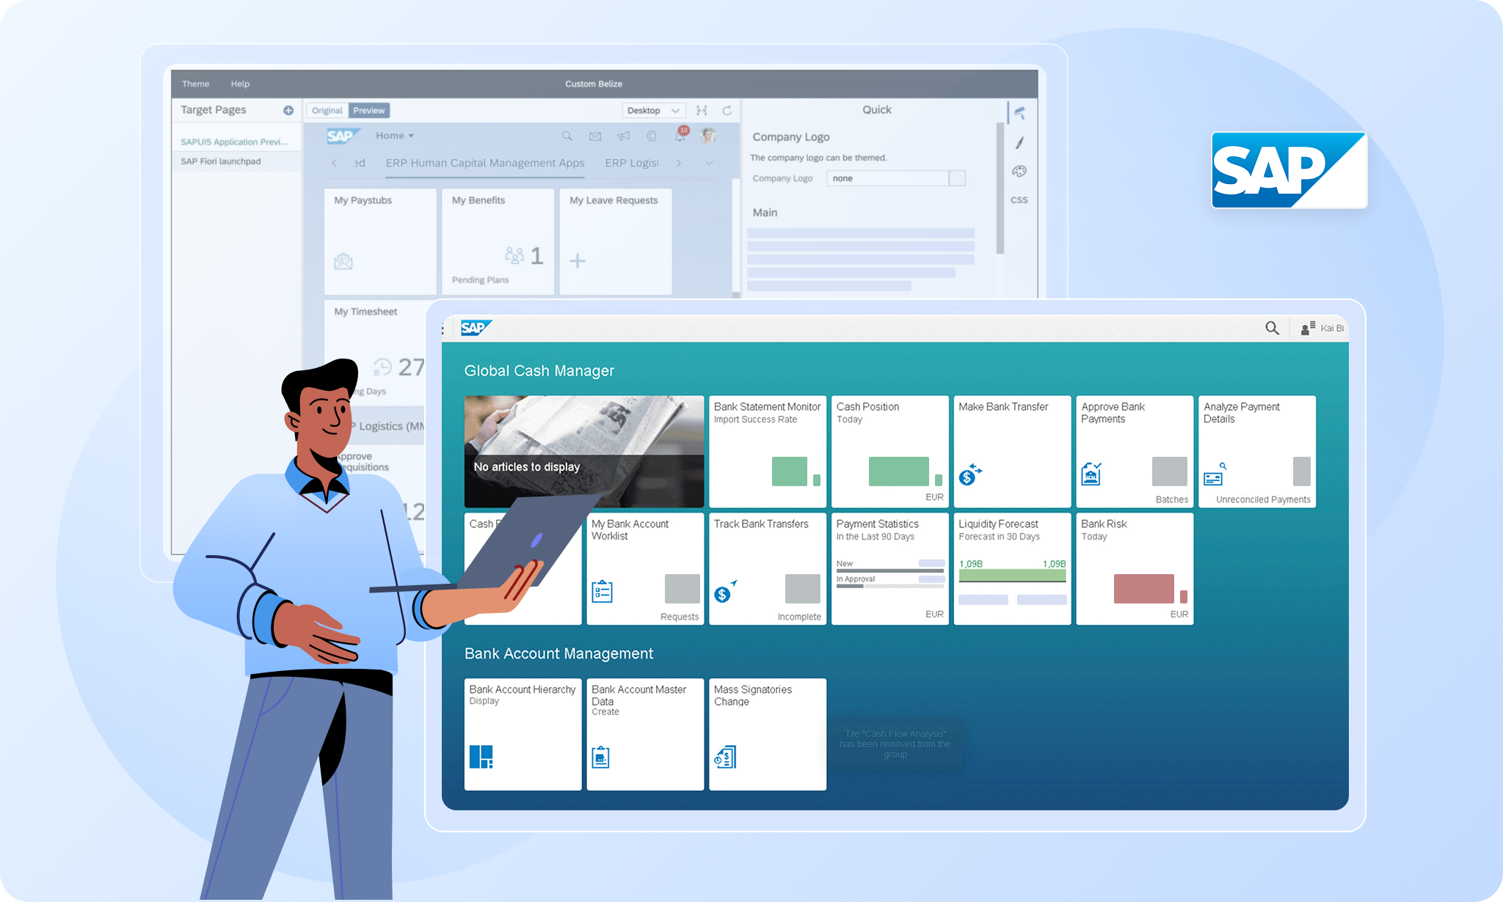The width and height of the screenshot is (1503, 902).
Task: Click the My Bank Account Worklist icon
Action: (602, 591)
